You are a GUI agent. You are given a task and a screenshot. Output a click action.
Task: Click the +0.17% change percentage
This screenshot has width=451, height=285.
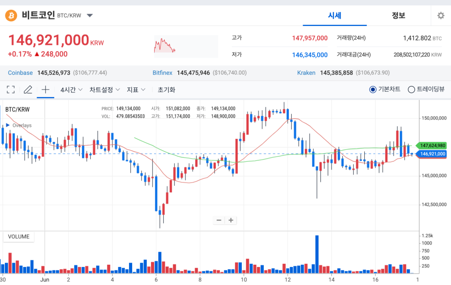[20, 54]
